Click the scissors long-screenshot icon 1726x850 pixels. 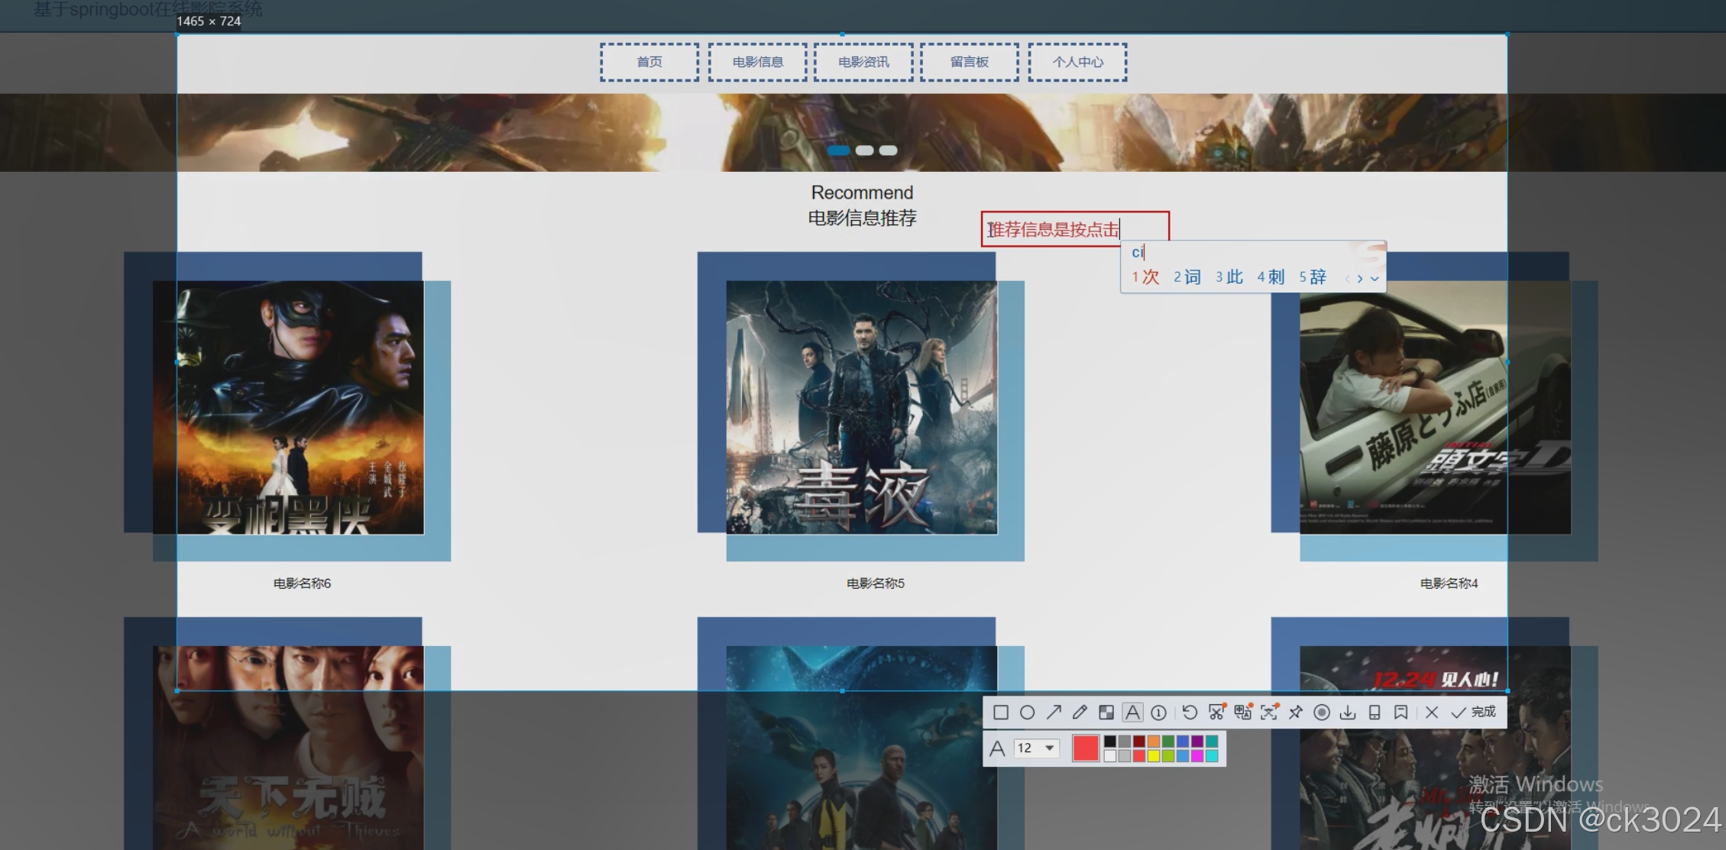[1216, 713]
